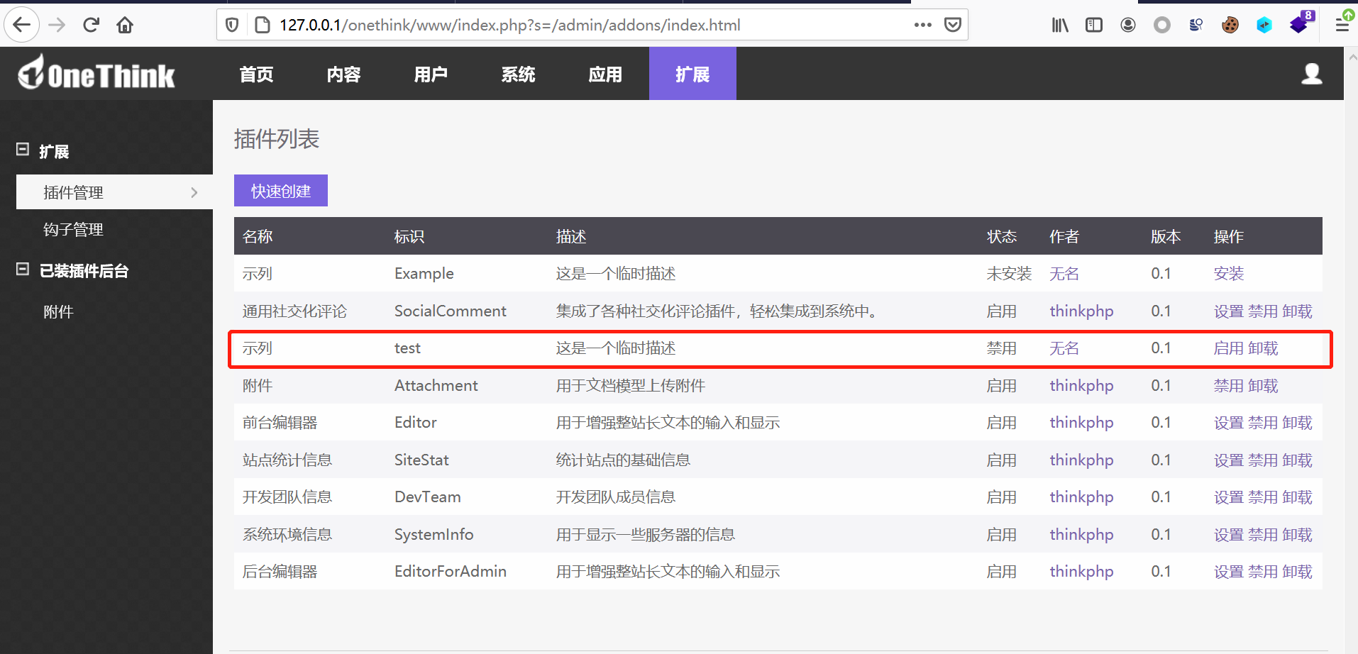Expand the 插件管理 chevron
Image resolution: width=1358 pixels, height=654 pixels.
194,192
